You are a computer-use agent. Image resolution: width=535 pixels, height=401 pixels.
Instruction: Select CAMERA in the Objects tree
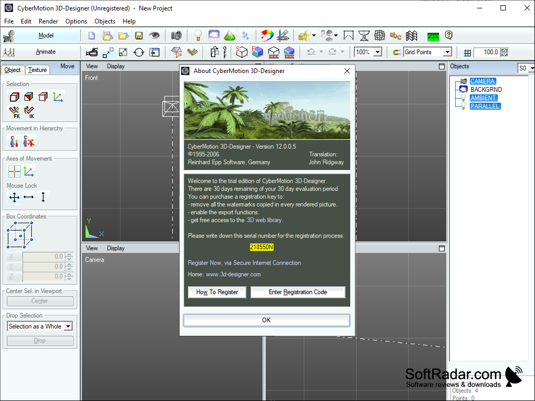point(482,81)
